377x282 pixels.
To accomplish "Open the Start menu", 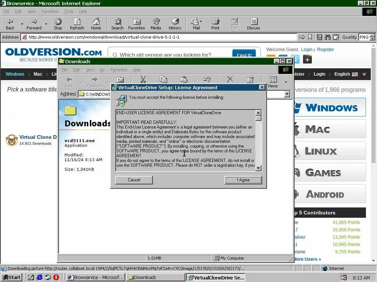I will point(11,278).
